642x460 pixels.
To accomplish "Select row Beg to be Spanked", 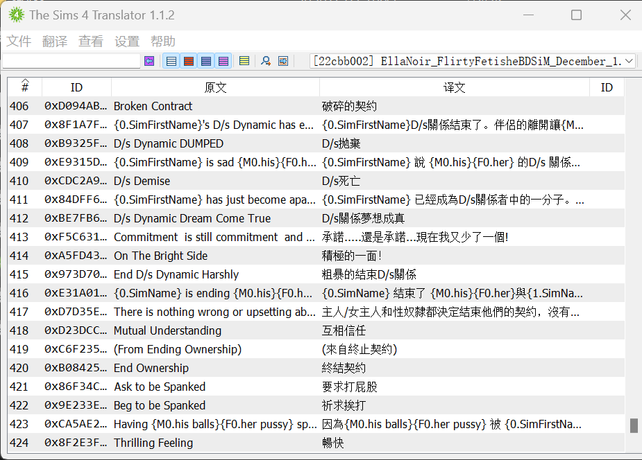I will [x=316, y=406].
